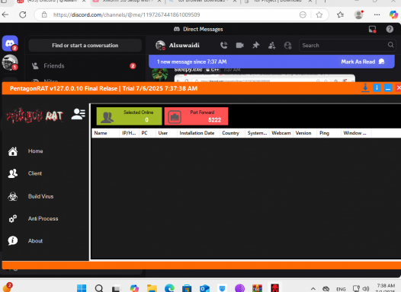Click the Port Forward 5222 tile
Viewport: 401px width, 292px height.
[x=196, y=116]
